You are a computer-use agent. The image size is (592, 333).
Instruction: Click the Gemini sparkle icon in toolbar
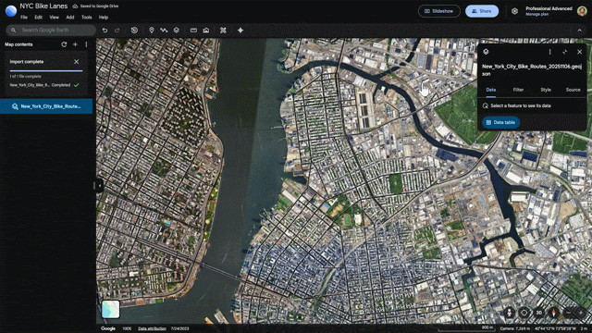click(x=240, y=31)
